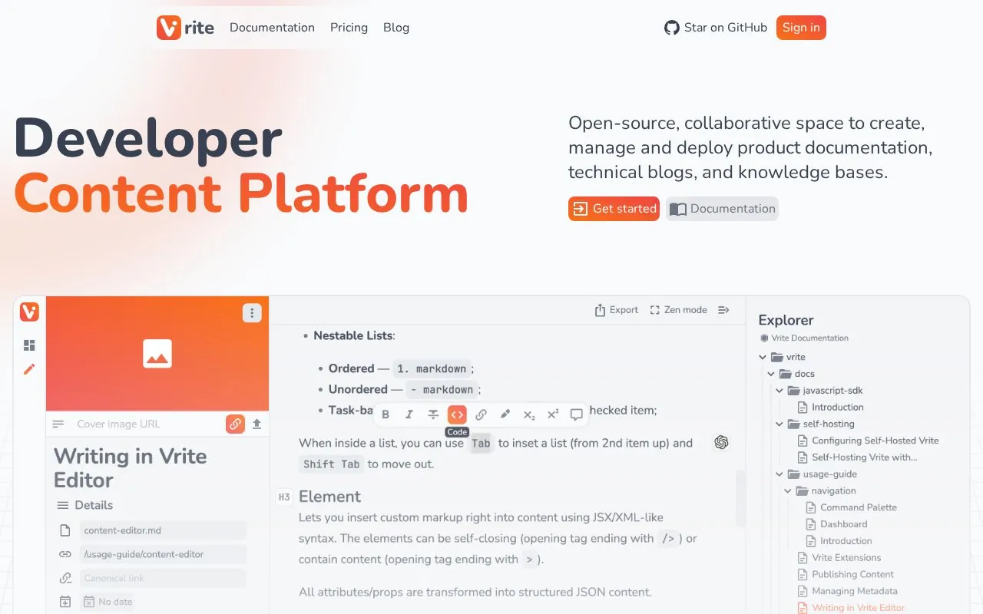983x614 pixels.
Task: Export the document
Action: pos(616,310)
